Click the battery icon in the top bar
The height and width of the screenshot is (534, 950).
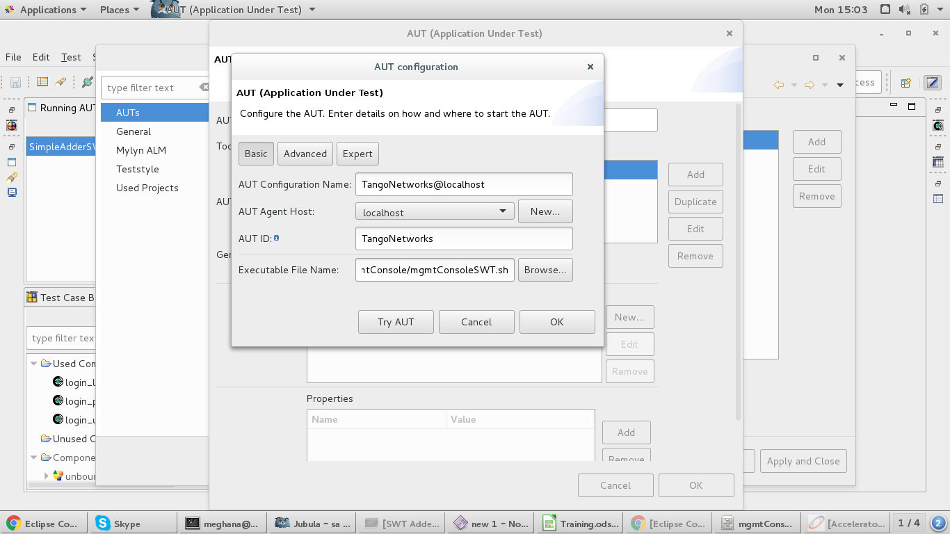(x=924, y=10)
